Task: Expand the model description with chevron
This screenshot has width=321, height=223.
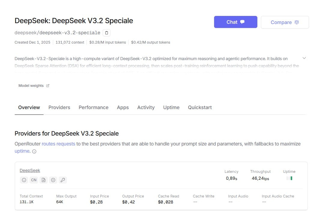Action: coord(304,58)
